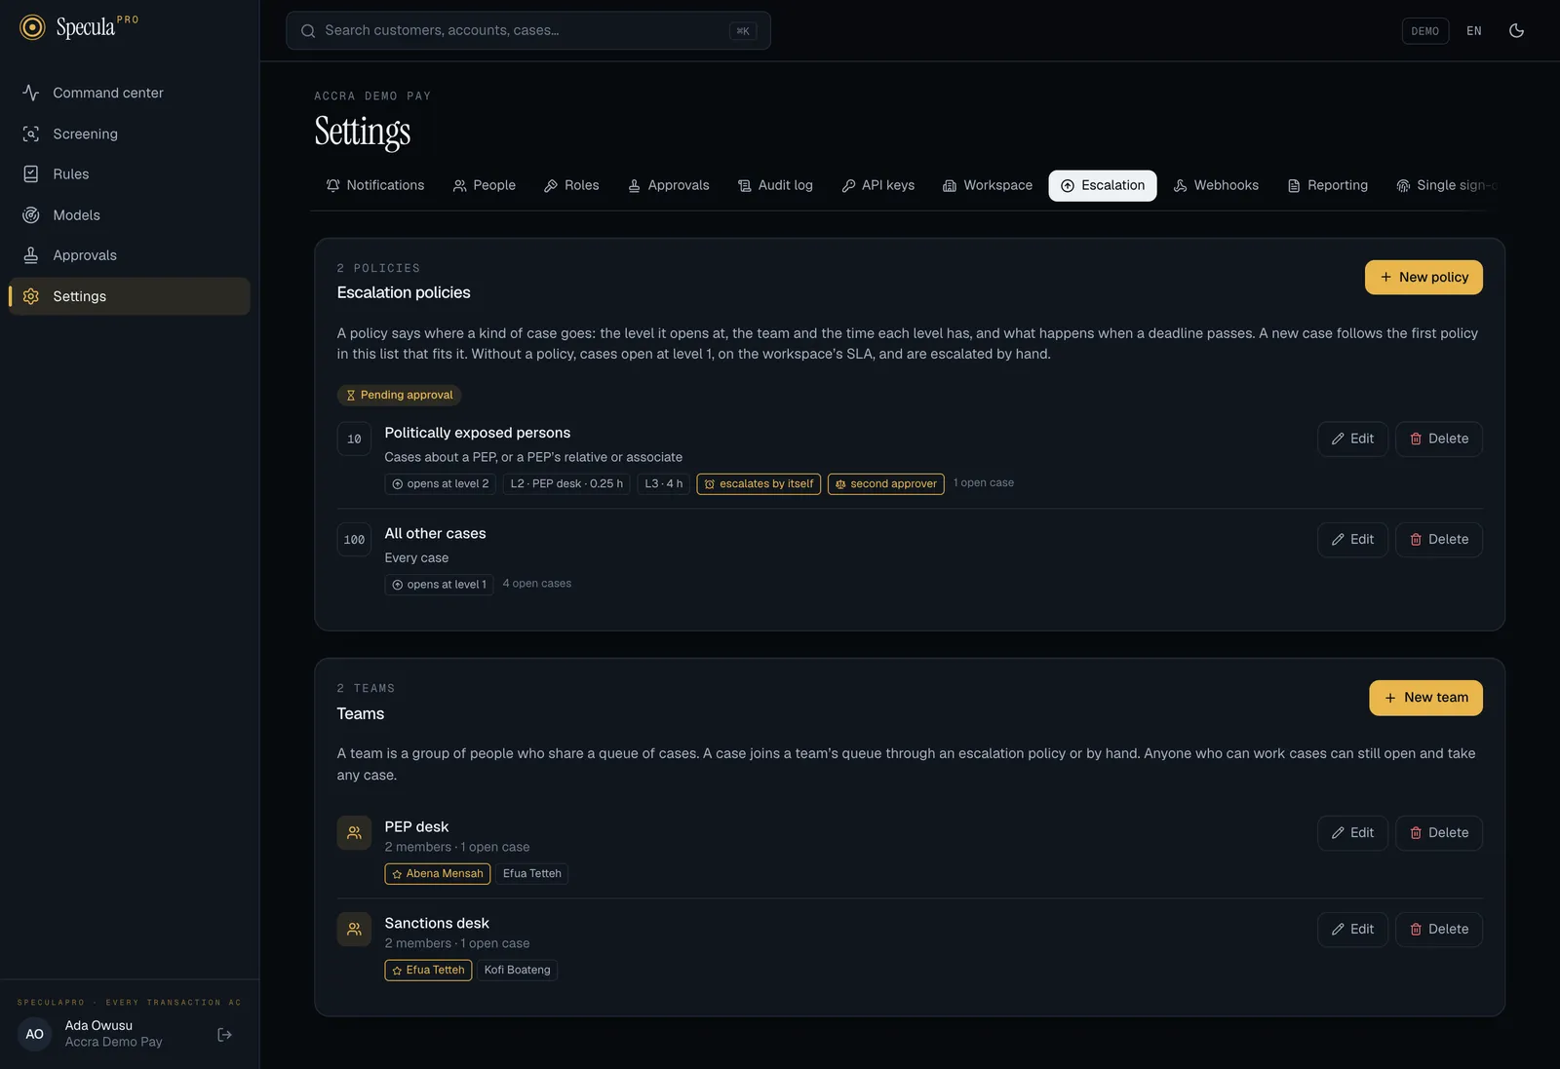This screenshot has width=1560, height=1069.
Task: Click the search magnifier icon
Action: coord(308,31)
